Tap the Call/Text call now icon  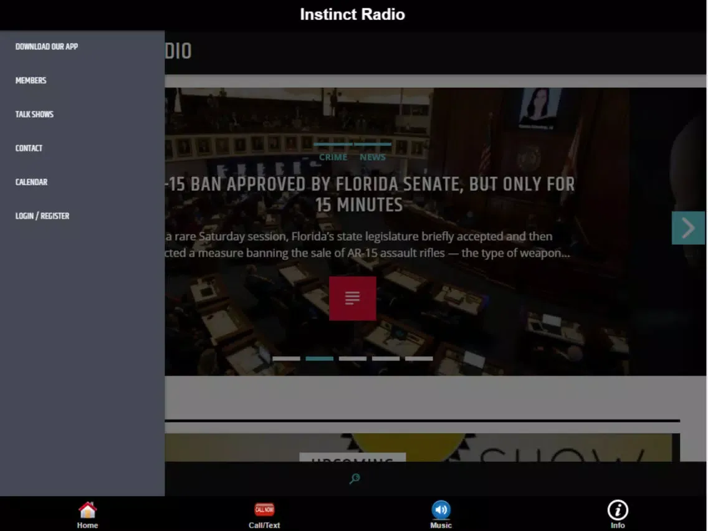(264, 510)
